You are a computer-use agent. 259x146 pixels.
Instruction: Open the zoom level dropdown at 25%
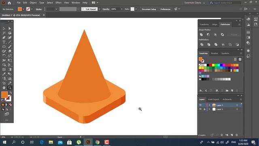(x=12, y=137)
